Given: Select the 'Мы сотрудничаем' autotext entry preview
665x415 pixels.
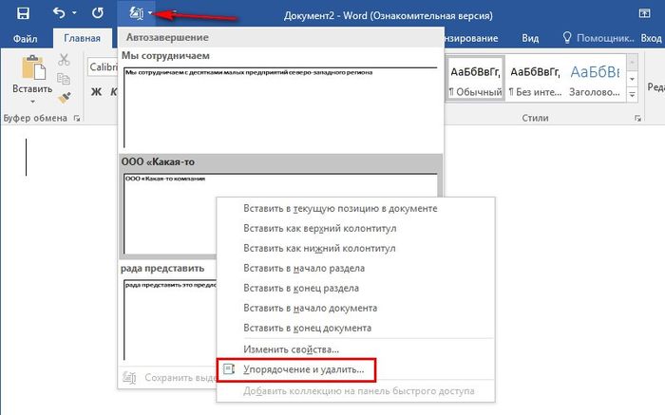Looking at the screenshot, I should pyautogui.click(x=279, y=104).
